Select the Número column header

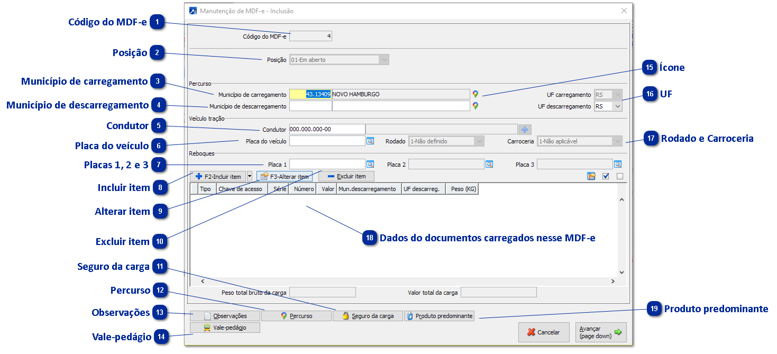(x=303, y=189)
